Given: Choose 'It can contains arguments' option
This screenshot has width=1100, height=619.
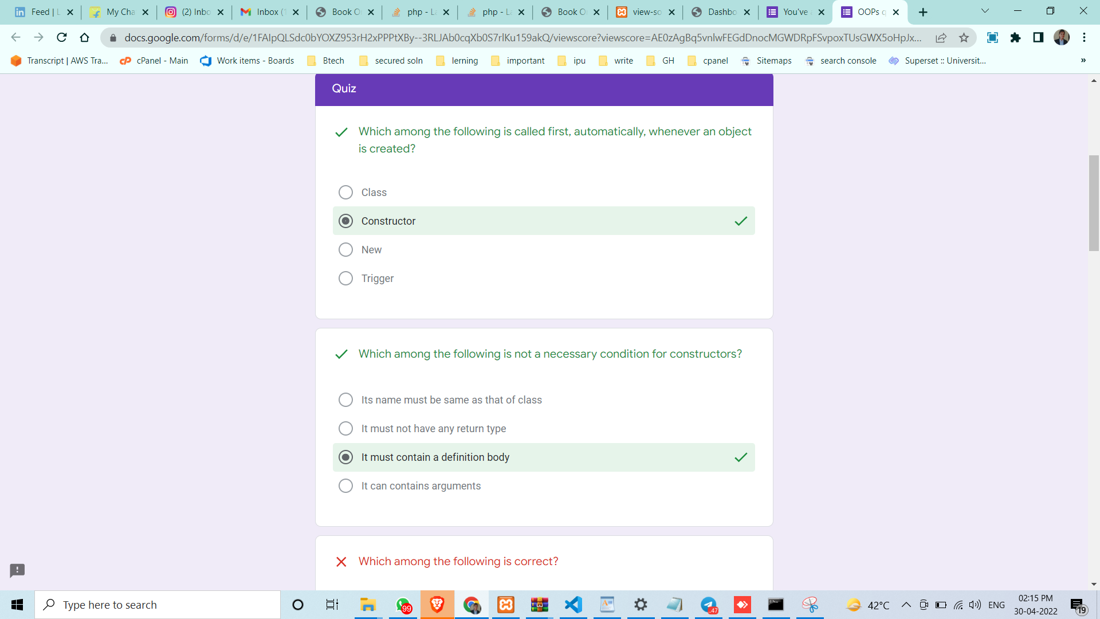Looking at the screenshot, I should tap(345, 486).
